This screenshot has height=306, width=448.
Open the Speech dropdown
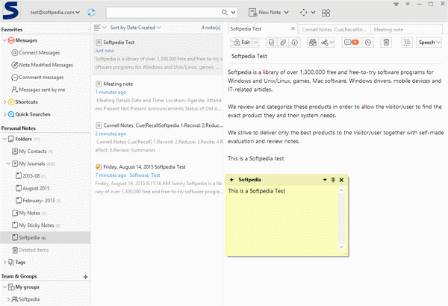[x=429, y=43]
